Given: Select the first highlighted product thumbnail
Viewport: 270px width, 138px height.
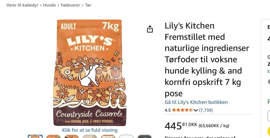Looking at the screenshot, I should click(35, 136).
